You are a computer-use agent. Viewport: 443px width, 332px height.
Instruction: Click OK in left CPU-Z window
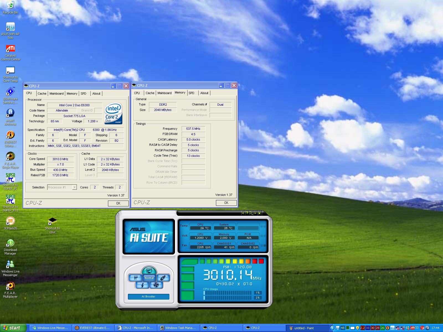click(118, 203)
